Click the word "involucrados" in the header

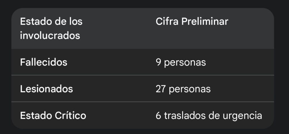[x=50, y=36]
